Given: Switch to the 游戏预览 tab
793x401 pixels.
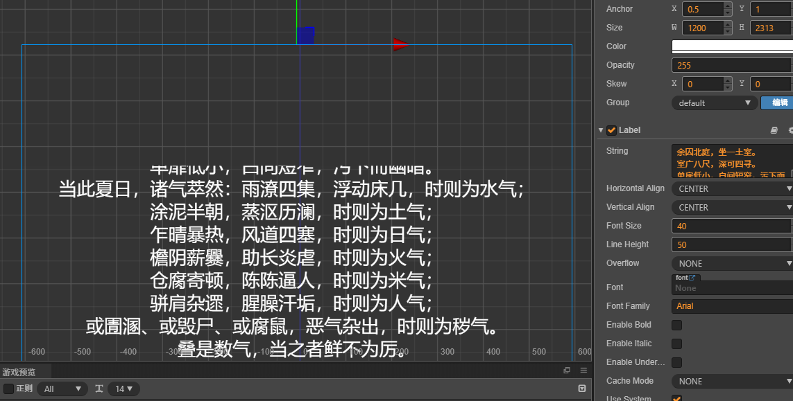Looking at the screenshot, I should point(19,372).
